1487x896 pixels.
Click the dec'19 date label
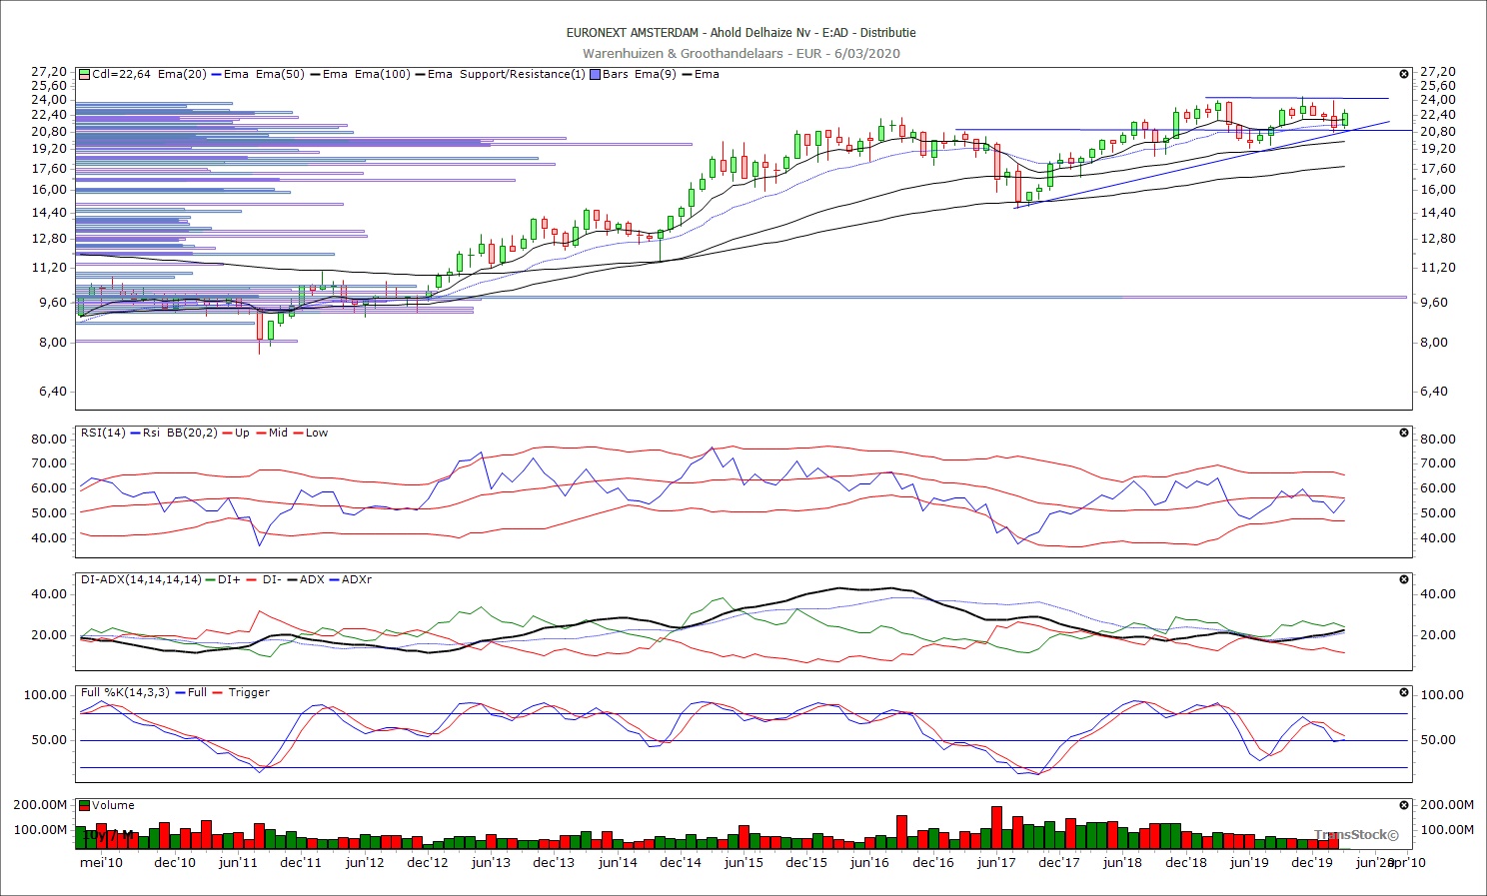pos(1312,863)
